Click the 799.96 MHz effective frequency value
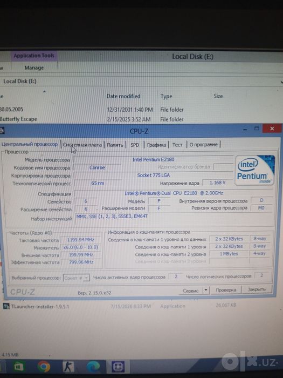 click(x=81, y=262)
